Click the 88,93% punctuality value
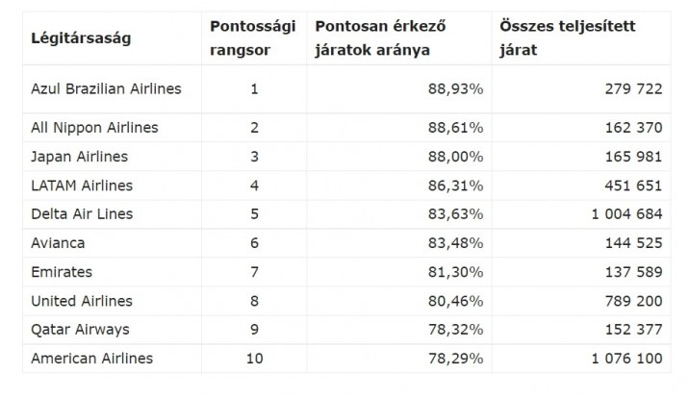This screenshot has width=689, height=397. [x=456, y=89]
